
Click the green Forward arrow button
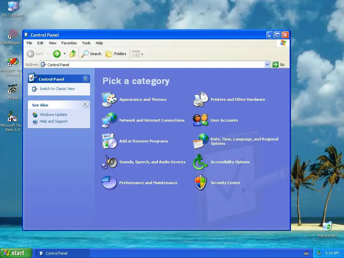[56, 54]
